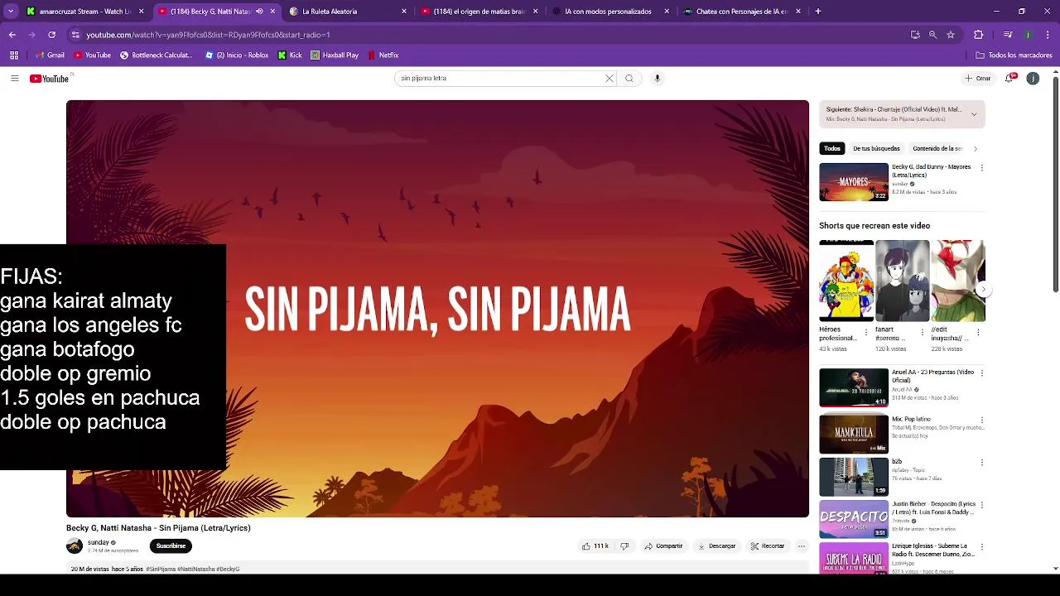This screenshot has width=1060, height=596.
Task: Open options for Subeme La Radio video
Action: (x=982, y=547)
